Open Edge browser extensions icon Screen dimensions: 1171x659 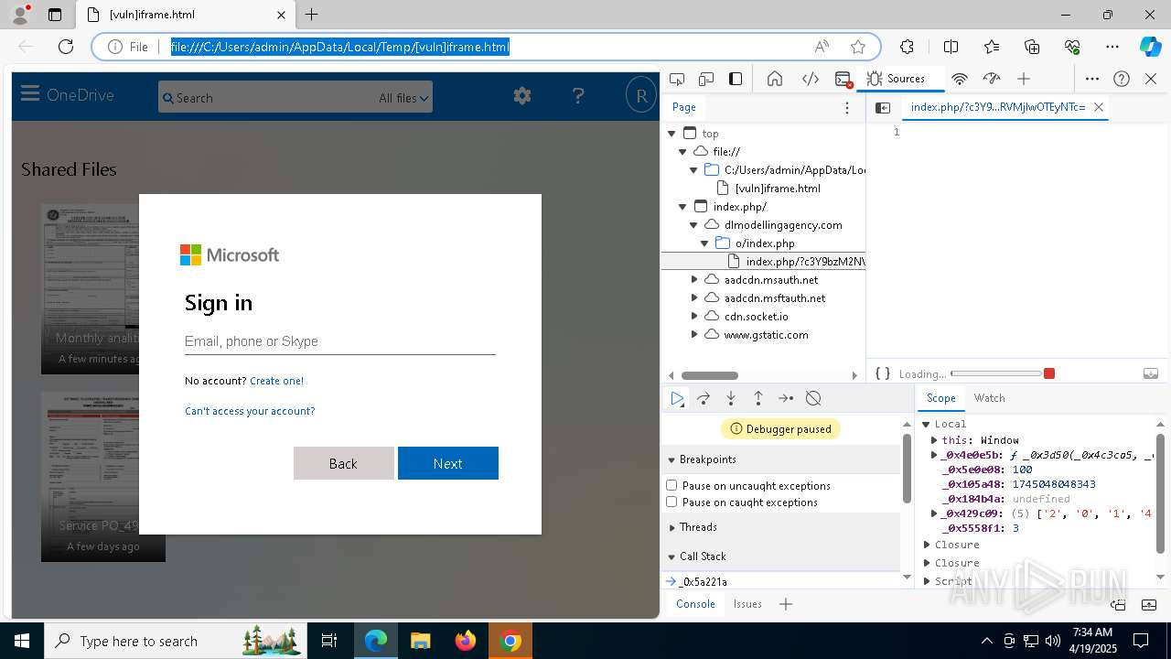coord(907,47)
